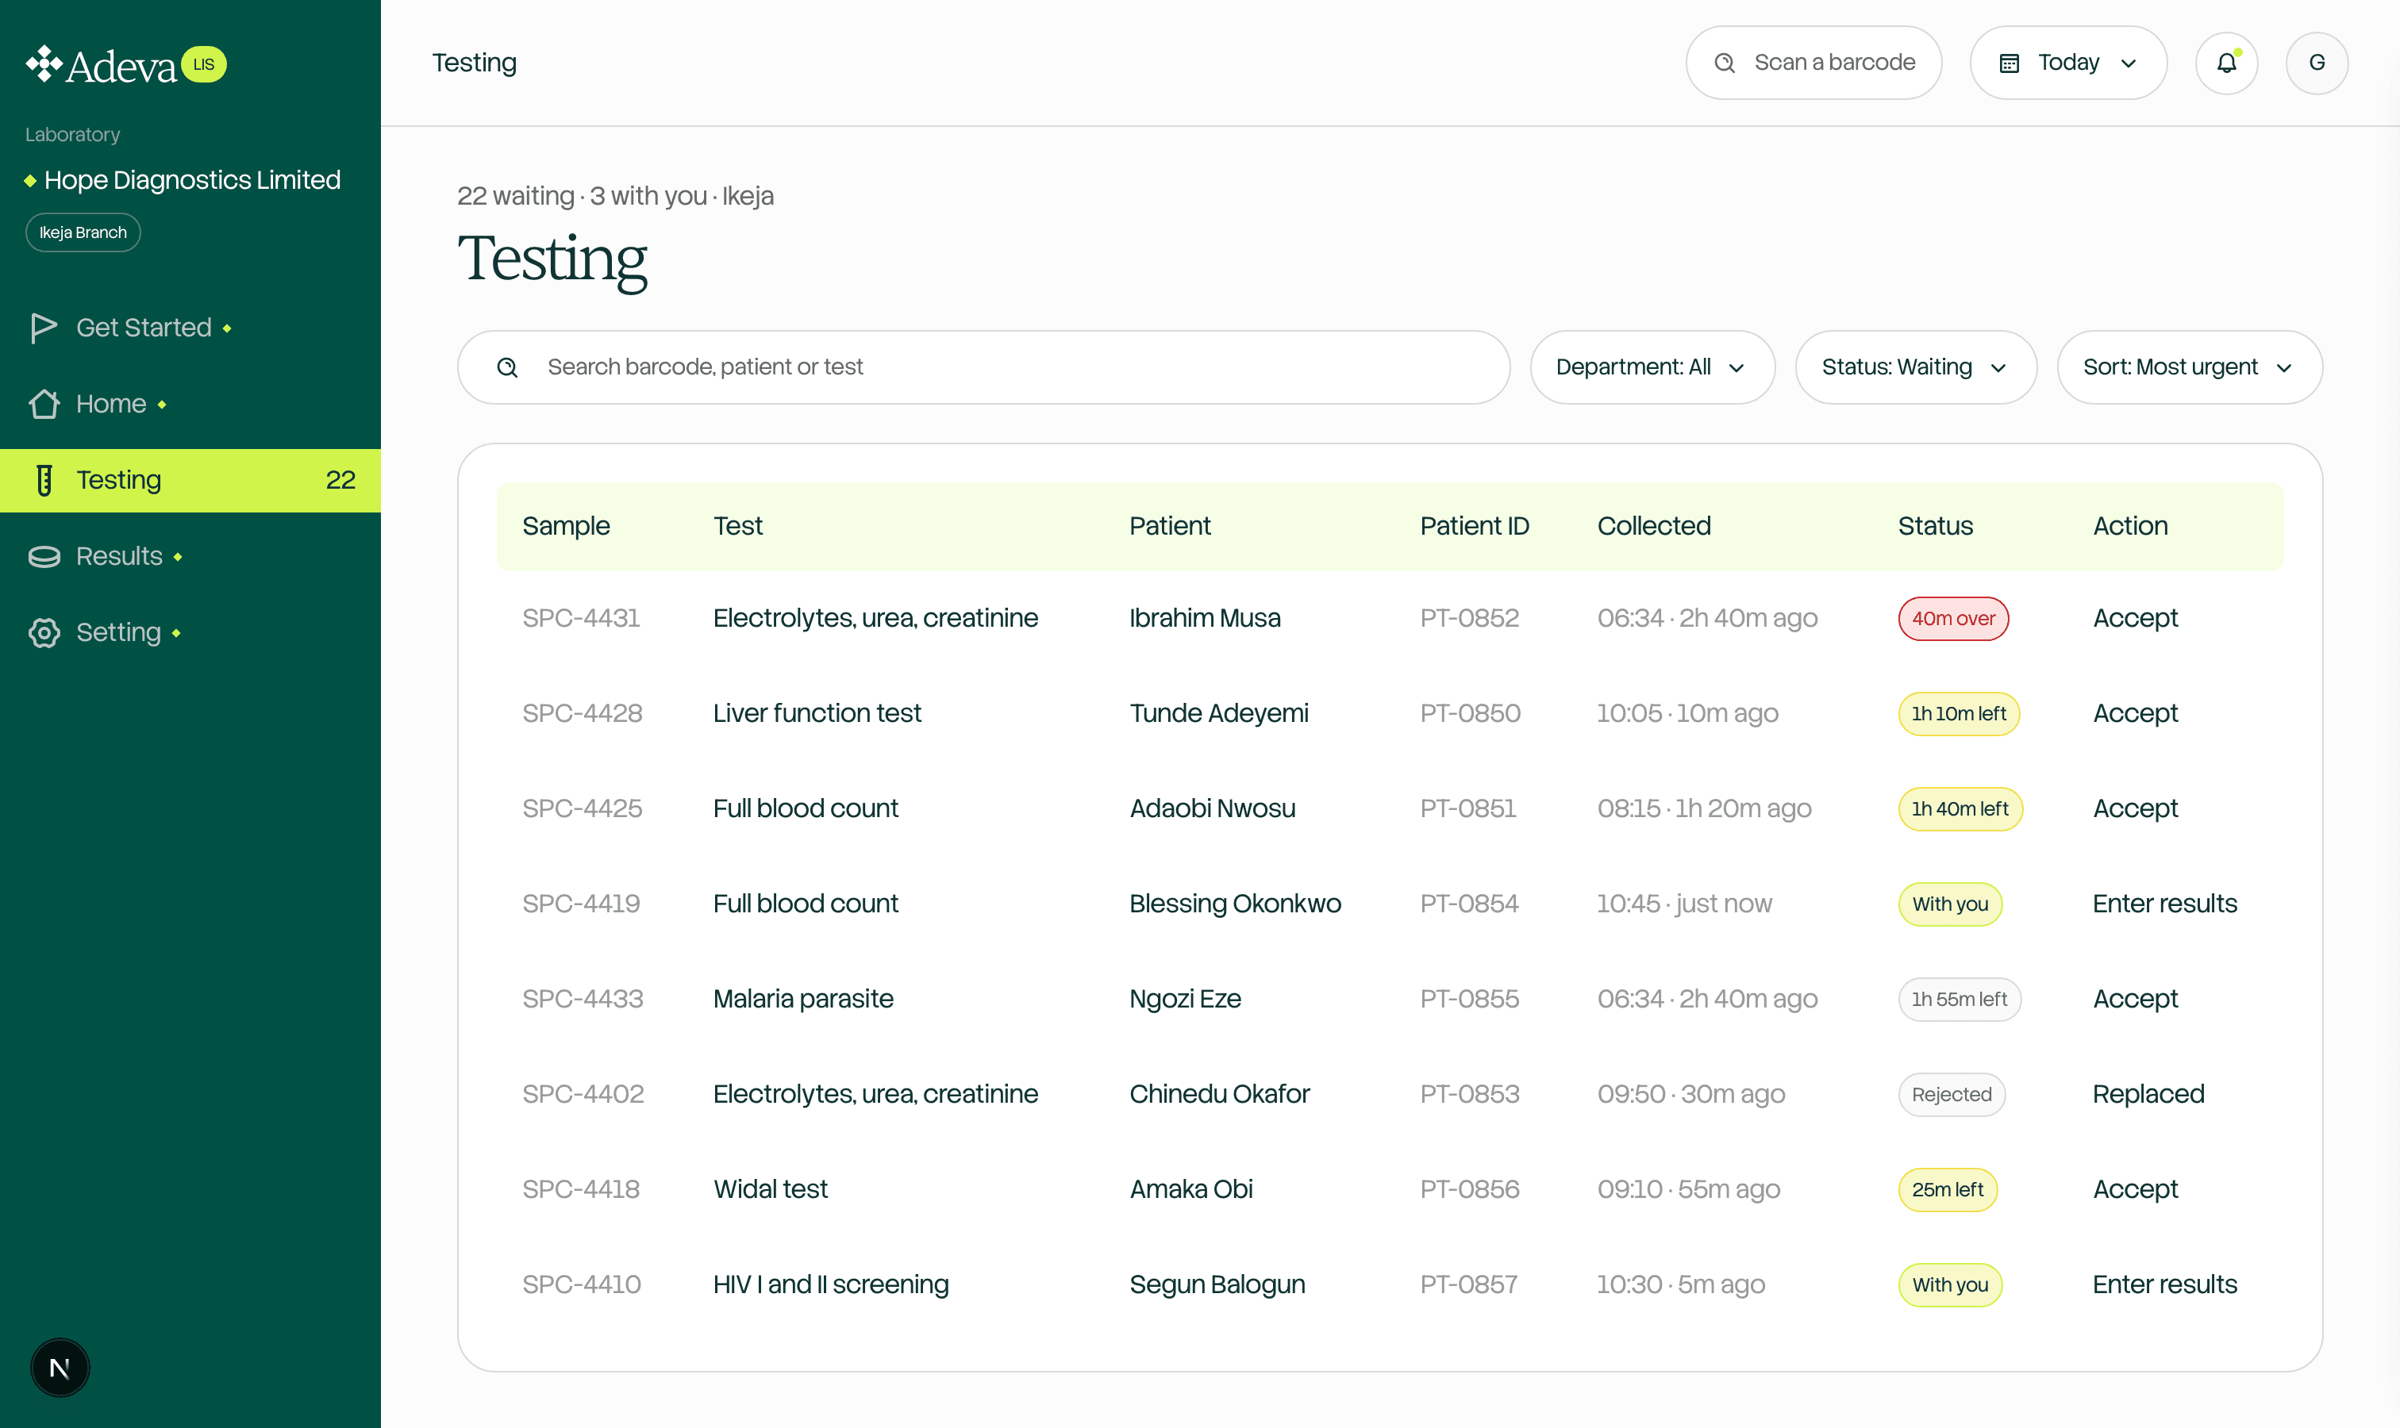Image resolution: width=2400 pixels, height=1428 pixels.
Task: Open Sort: Most urgent dropdown
Action: (2189, 367)
